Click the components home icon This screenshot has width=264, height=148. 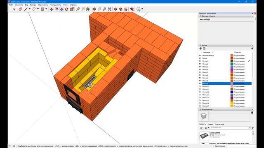[x=206, y=128]
